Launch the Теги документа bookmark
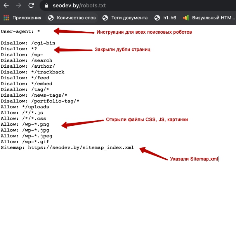Screen dimensions: 236x231 click(125, 18)
